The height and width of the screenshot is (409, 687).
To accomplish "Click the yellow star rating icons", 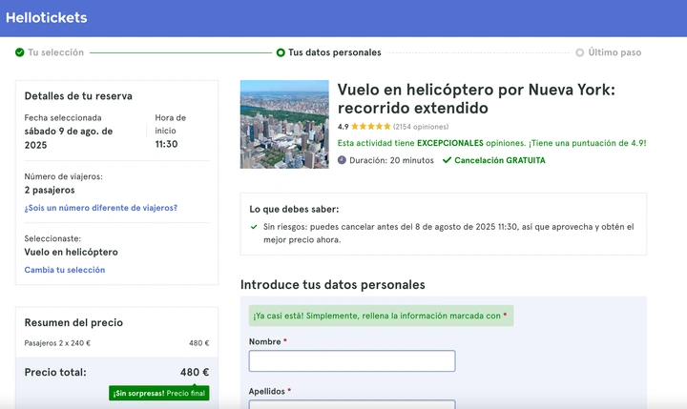I will tap(370, 126).
